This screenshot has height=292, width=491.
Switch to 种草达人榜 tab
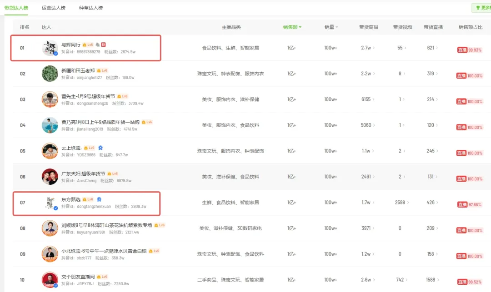click(91, 8)
